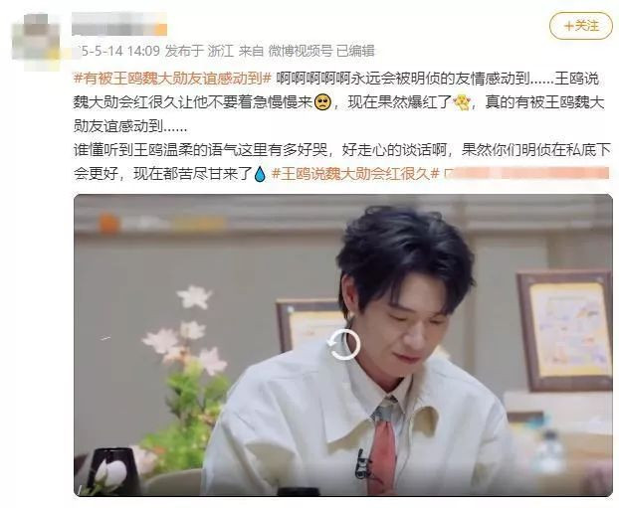Open hashtag #王鸥说魏大勋会红很久#
The width and height of the screenshot is (619, 508).
coord(355,174)
